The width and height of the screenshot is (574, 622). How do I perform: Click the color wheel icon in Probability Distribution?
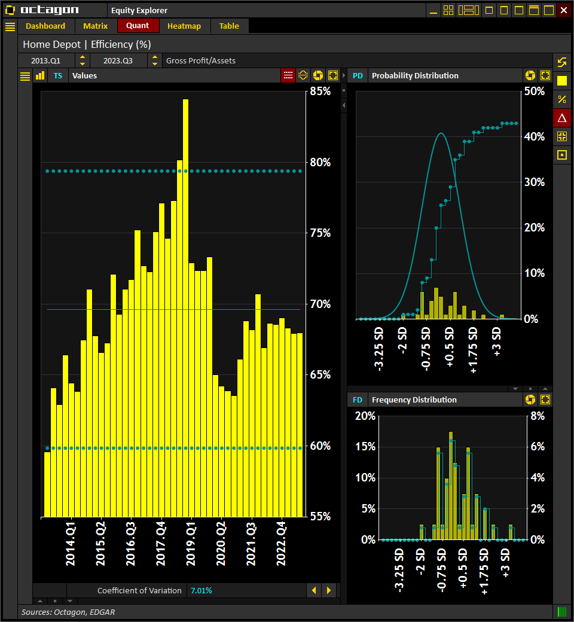pyautogui.click(x=530, y=75)
